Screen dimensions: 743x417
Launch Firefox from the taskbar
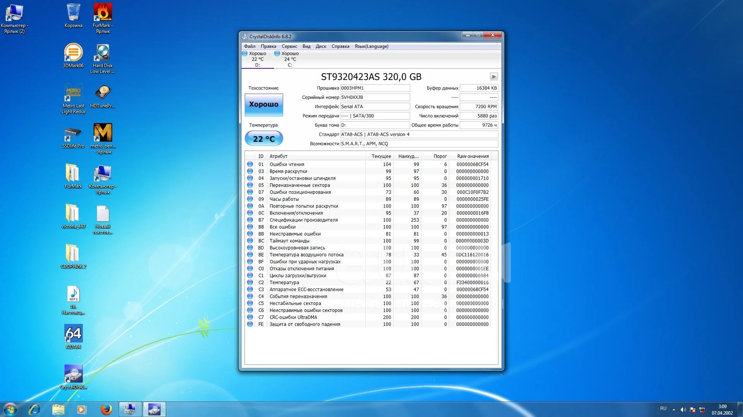coord(106,409)
